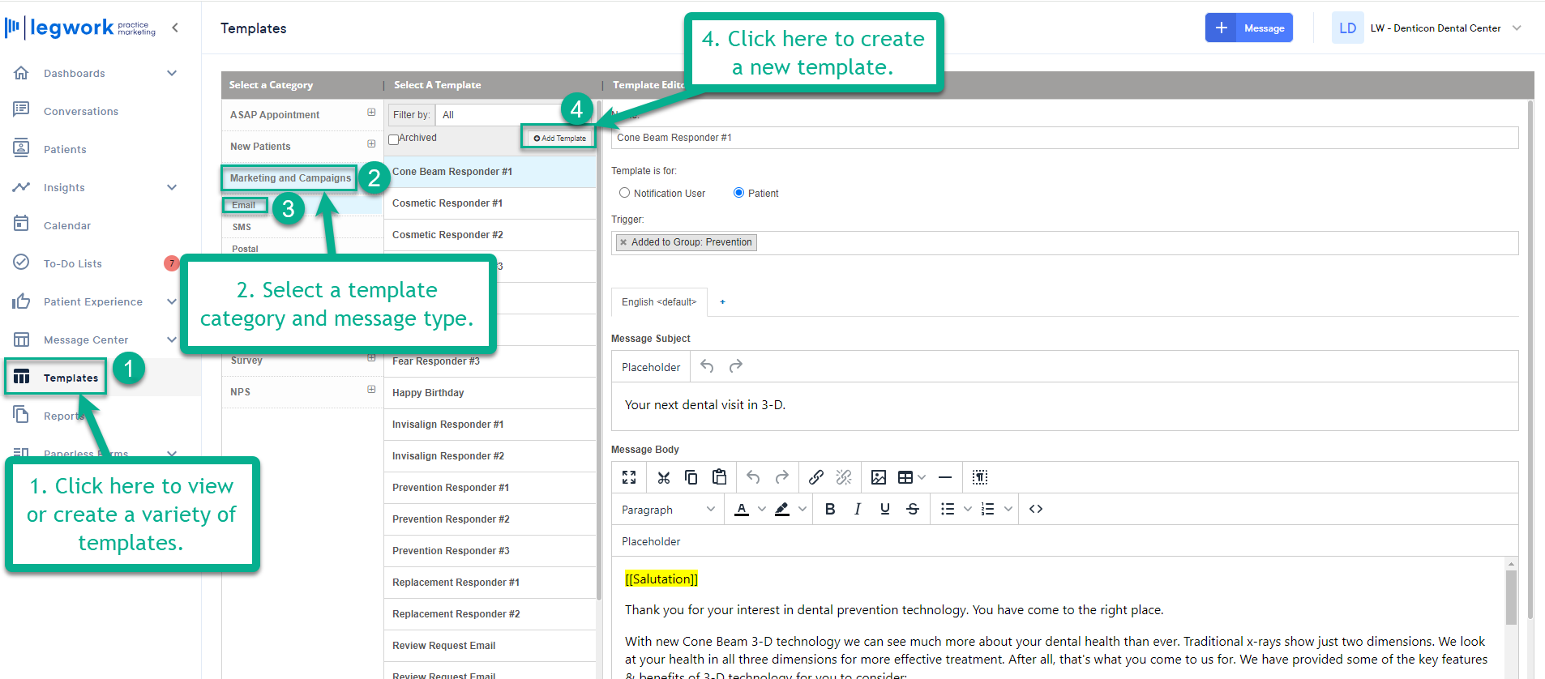This screenshot has width=1545, height=679.
Task: Click the paste clipboard icon
Action: click(x=719, y=477)
